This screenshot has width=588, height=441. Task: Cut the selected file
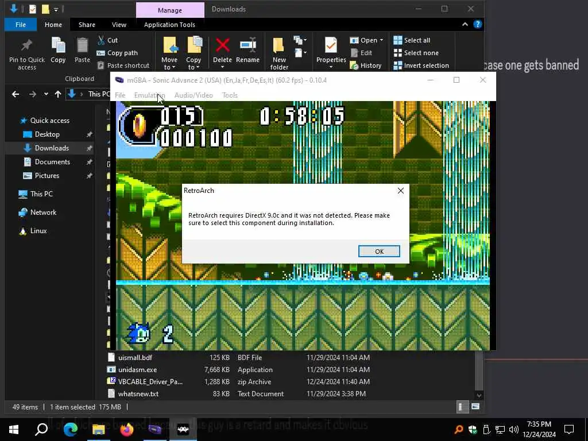(x=107, y=40)
